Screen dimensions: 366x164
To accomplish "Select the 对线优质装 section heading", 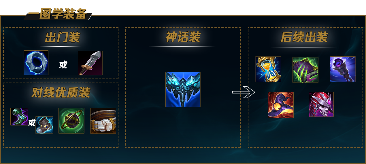I will (61, 93).
